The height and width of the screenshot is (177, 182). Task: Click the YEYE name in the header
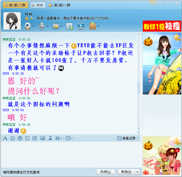(x=29, y=14)
